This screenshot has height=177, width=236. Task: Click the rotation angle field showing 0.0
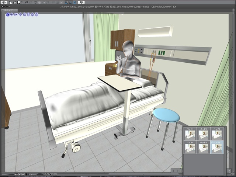click(x=30, y=174)
